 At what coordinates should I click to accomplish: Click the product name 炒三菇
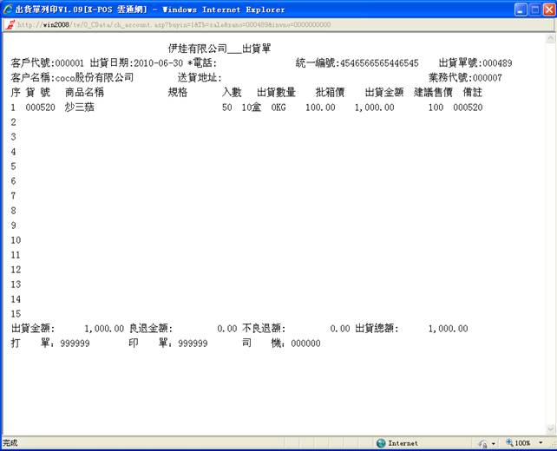click(x=80, y=108)
